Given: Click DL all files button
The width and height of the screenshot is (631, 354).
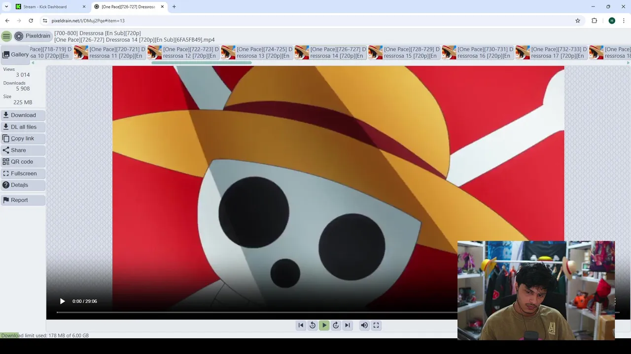Looking at the screenshot, I should tap(23, 127).
